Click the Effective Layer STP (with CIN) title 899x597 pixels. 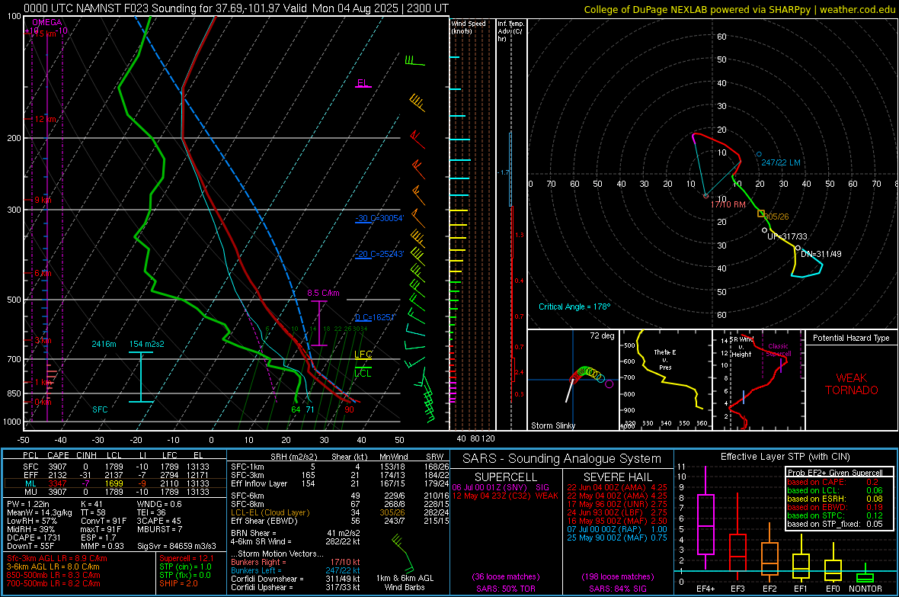coord(785,457)
